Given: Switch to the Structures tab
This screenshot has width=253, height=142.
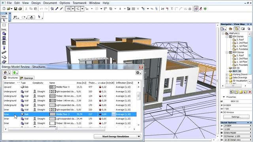Looking at the screenshot, I should point(11,78).
